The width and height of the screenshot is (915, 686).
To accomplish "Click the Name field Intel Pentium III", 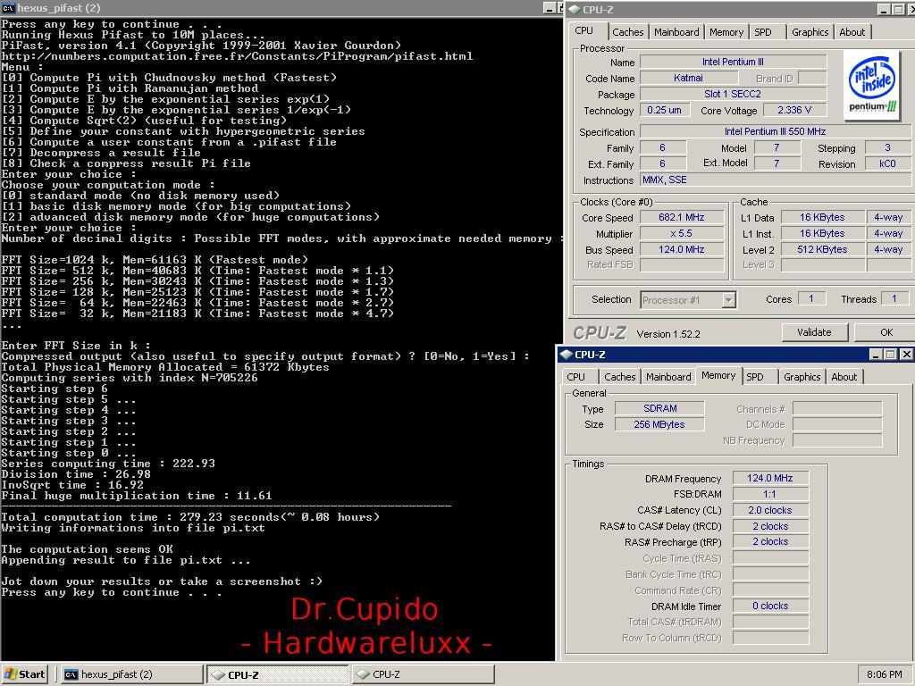I will point(733,62).
